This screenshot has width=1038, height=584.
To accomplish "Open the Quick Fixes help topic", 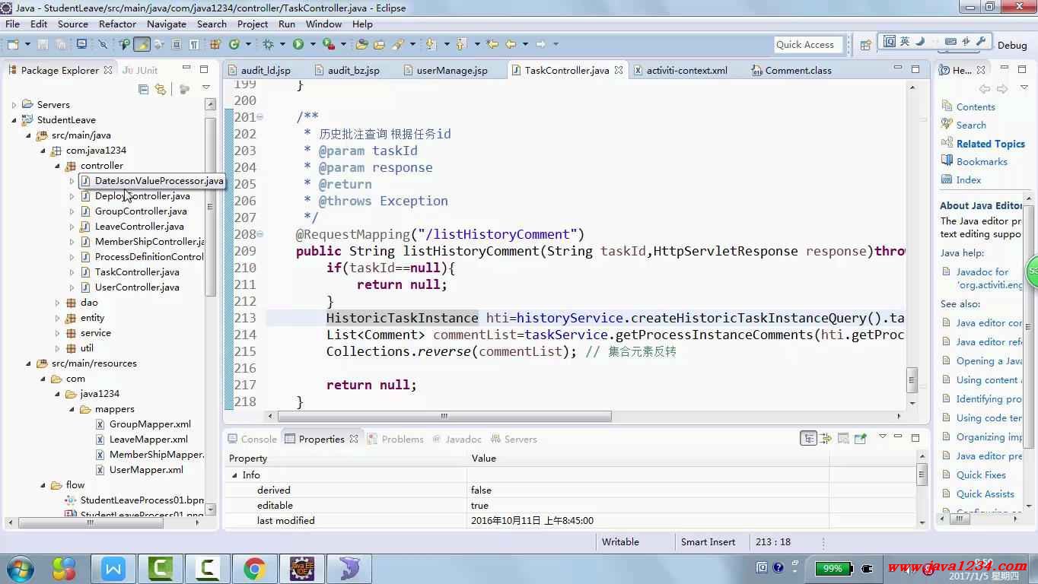I will point(981,475).
